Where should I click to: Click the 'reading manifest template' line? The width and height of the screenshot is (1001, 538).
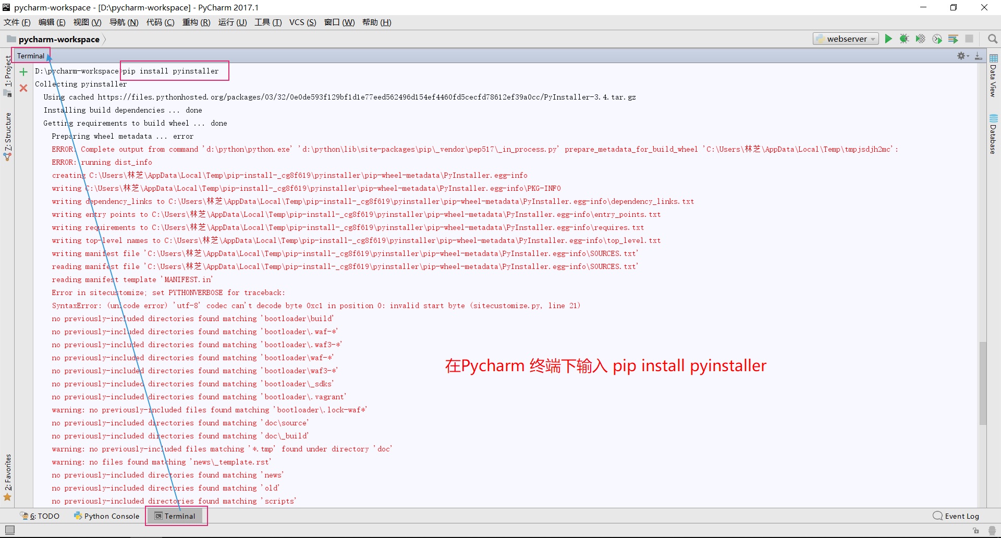pos(132,279)
